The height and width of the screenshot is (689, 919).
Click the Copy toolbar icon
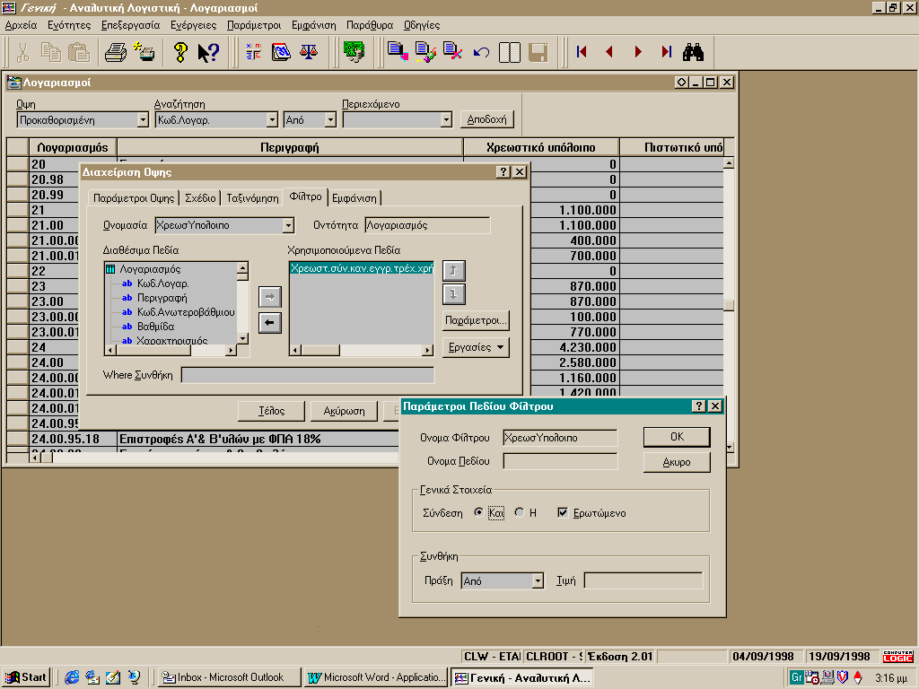(51, 53)
